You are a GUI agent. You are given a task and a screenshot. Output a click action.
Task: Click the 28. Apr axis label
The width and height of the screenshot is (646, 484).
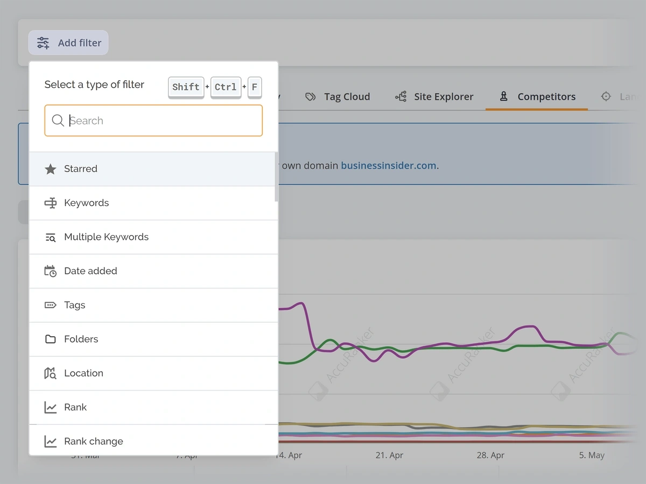pyautogui.click(x=490, y=455)
